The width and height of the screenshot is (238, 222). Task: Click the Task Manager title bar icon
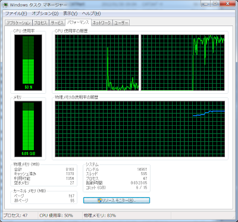pos(5,5)
